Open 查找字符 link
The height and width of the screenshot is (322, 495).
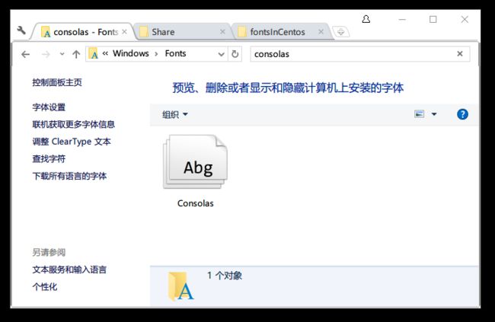[x=49, y=158]
